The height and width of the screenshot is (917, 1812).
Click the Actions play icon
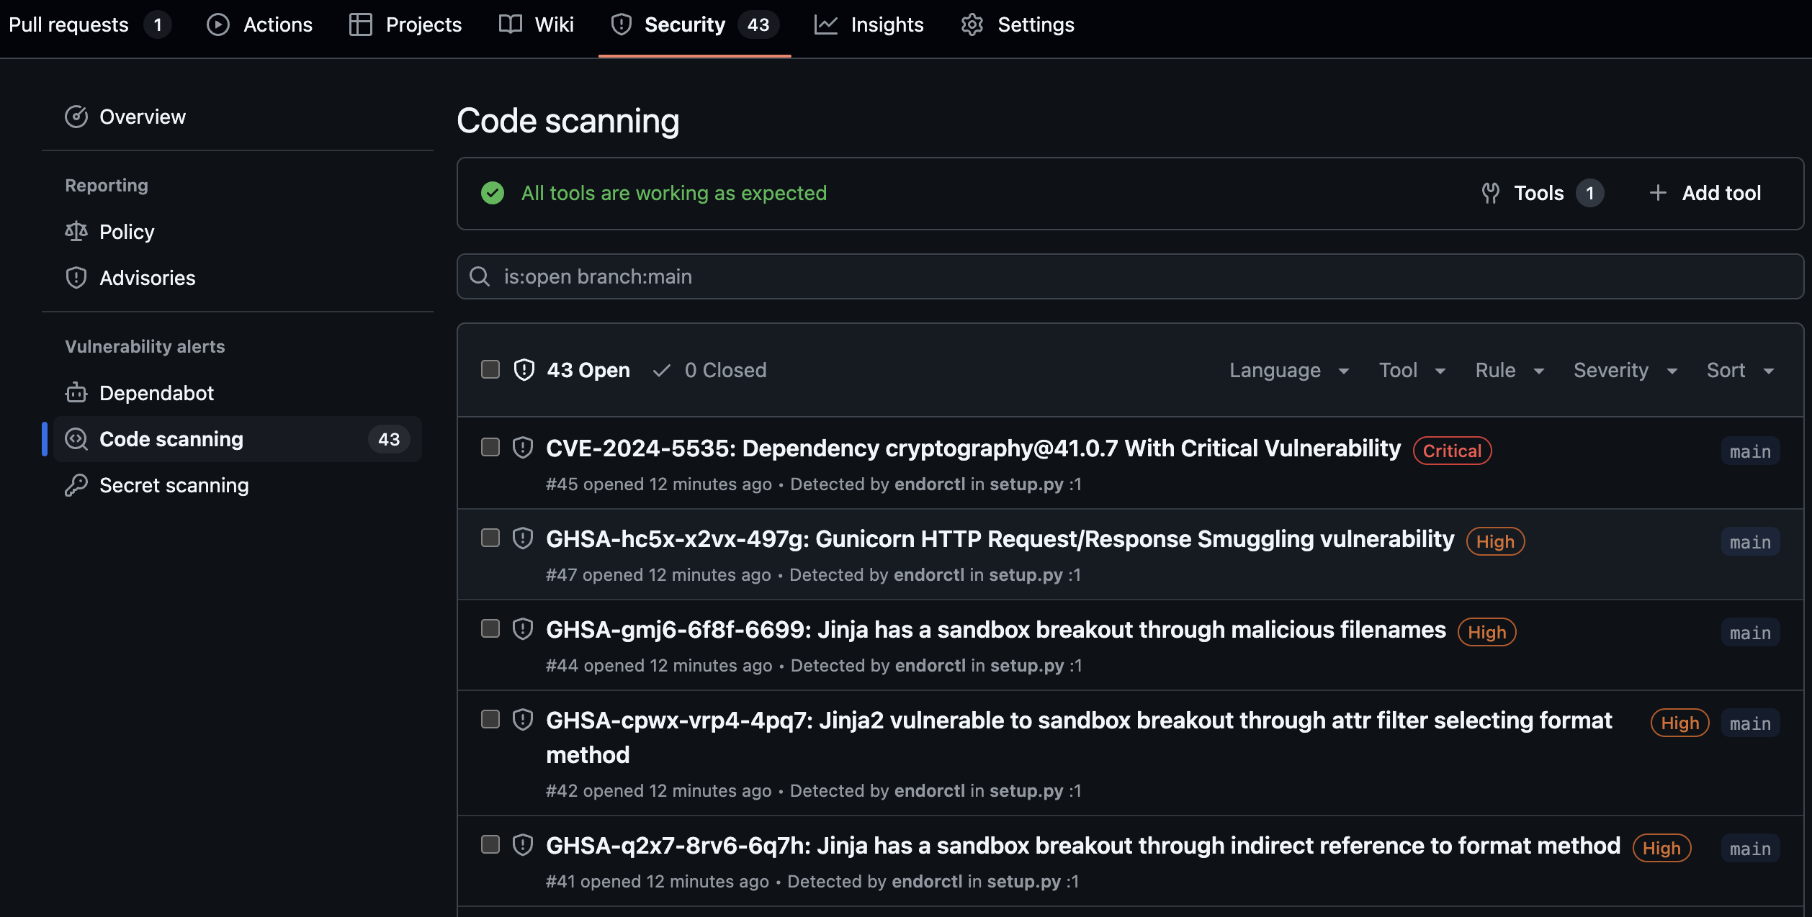tap(217, 24)
